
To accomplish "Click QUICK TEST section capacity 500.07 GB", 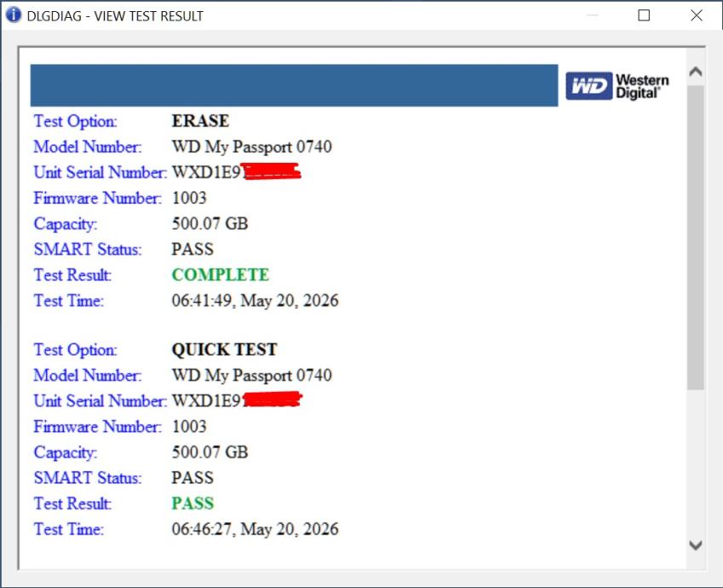I will coord(209,452).
